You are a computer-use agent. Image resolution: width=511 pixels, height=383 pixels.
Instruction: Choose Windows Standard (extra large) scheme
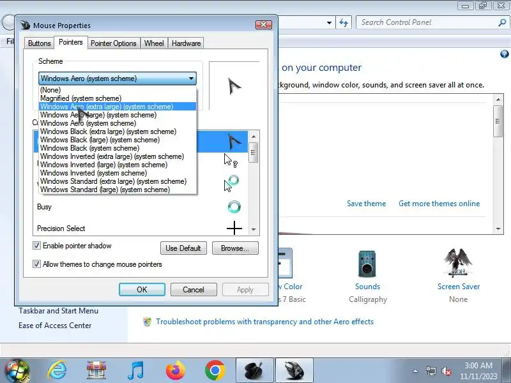[118, 181]
